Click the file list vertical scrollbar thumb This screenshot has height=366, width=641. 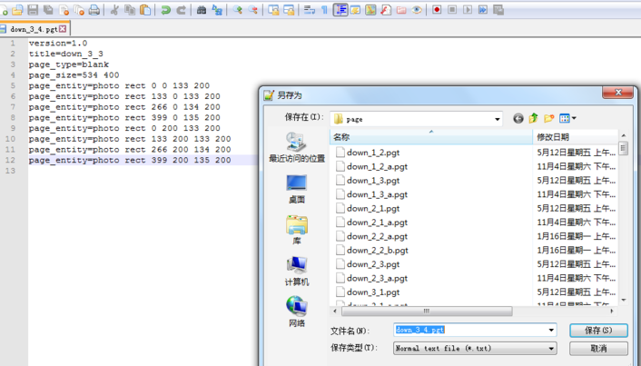[x=624, y=148]
